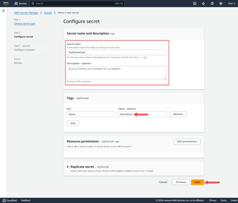Click Edit permissions button
Screen dimensions: 238x203
(187, 141)
